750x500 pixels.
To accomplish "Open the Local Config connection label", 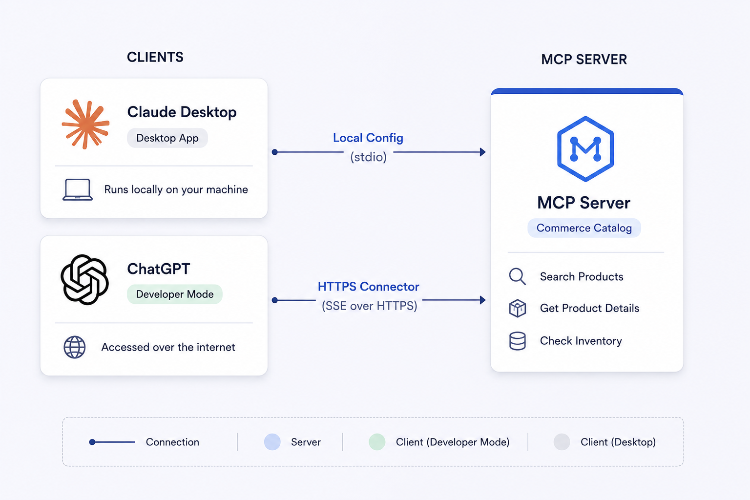I will coord(368,138).
